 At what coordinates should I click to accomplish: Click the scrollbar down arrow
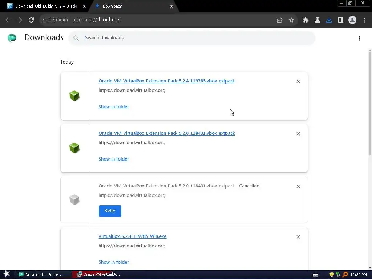[370, 268]
